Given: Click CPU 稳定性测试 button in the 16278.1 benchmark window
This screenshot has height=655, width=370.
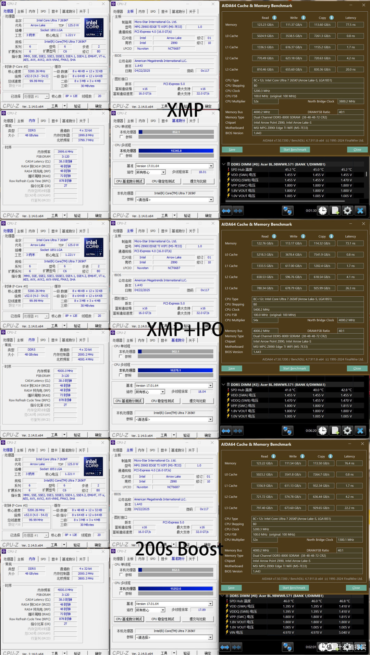Looking at the screenshot, I should 162,401.
